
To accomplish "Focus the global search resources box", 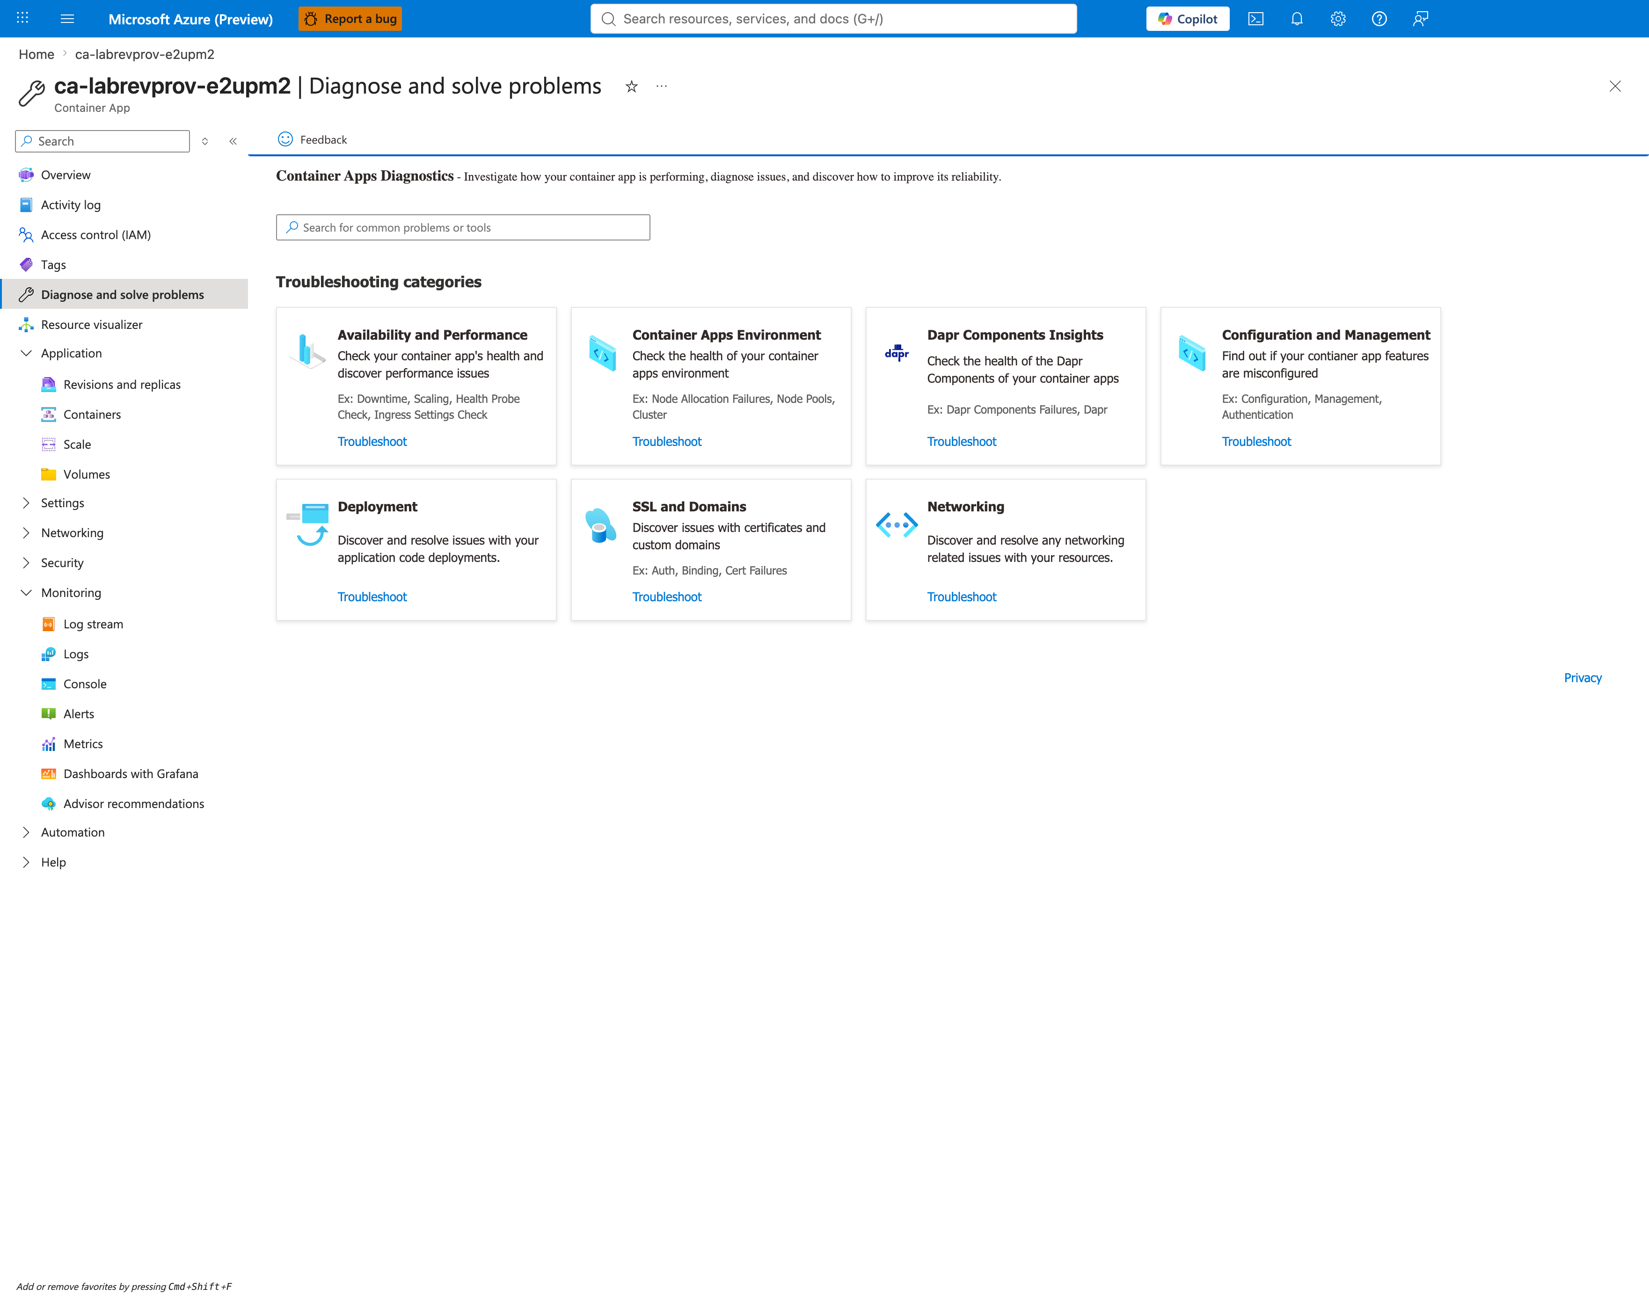I will pos(833,19).
